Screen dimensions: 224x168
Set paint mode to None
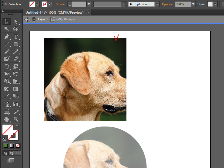pyautogui.click(x=18, y=146)
